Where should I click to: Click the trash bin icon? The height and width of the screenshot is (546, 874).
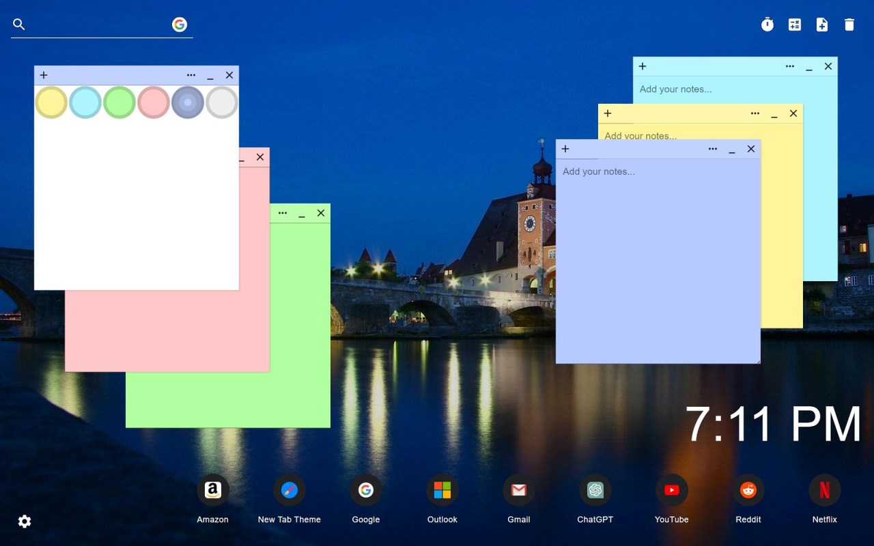849,25
